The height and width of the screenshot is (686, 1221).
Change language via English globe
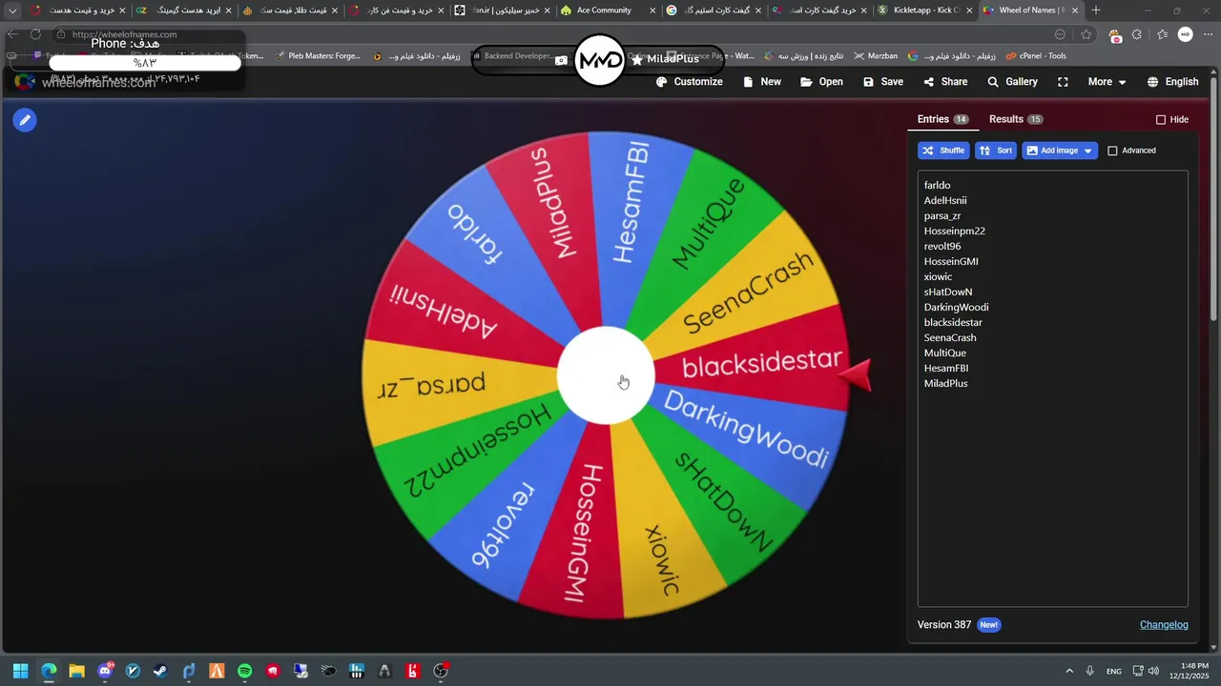click(x=1172, y=82)
